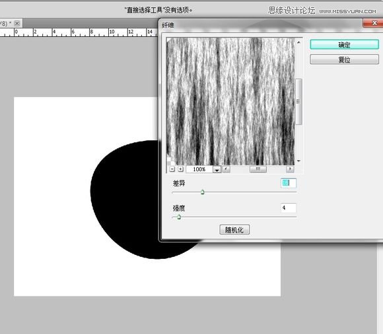Click the preview scroll down arrow
This screenshot has width=383, height=334.
[x=298, y=161]
